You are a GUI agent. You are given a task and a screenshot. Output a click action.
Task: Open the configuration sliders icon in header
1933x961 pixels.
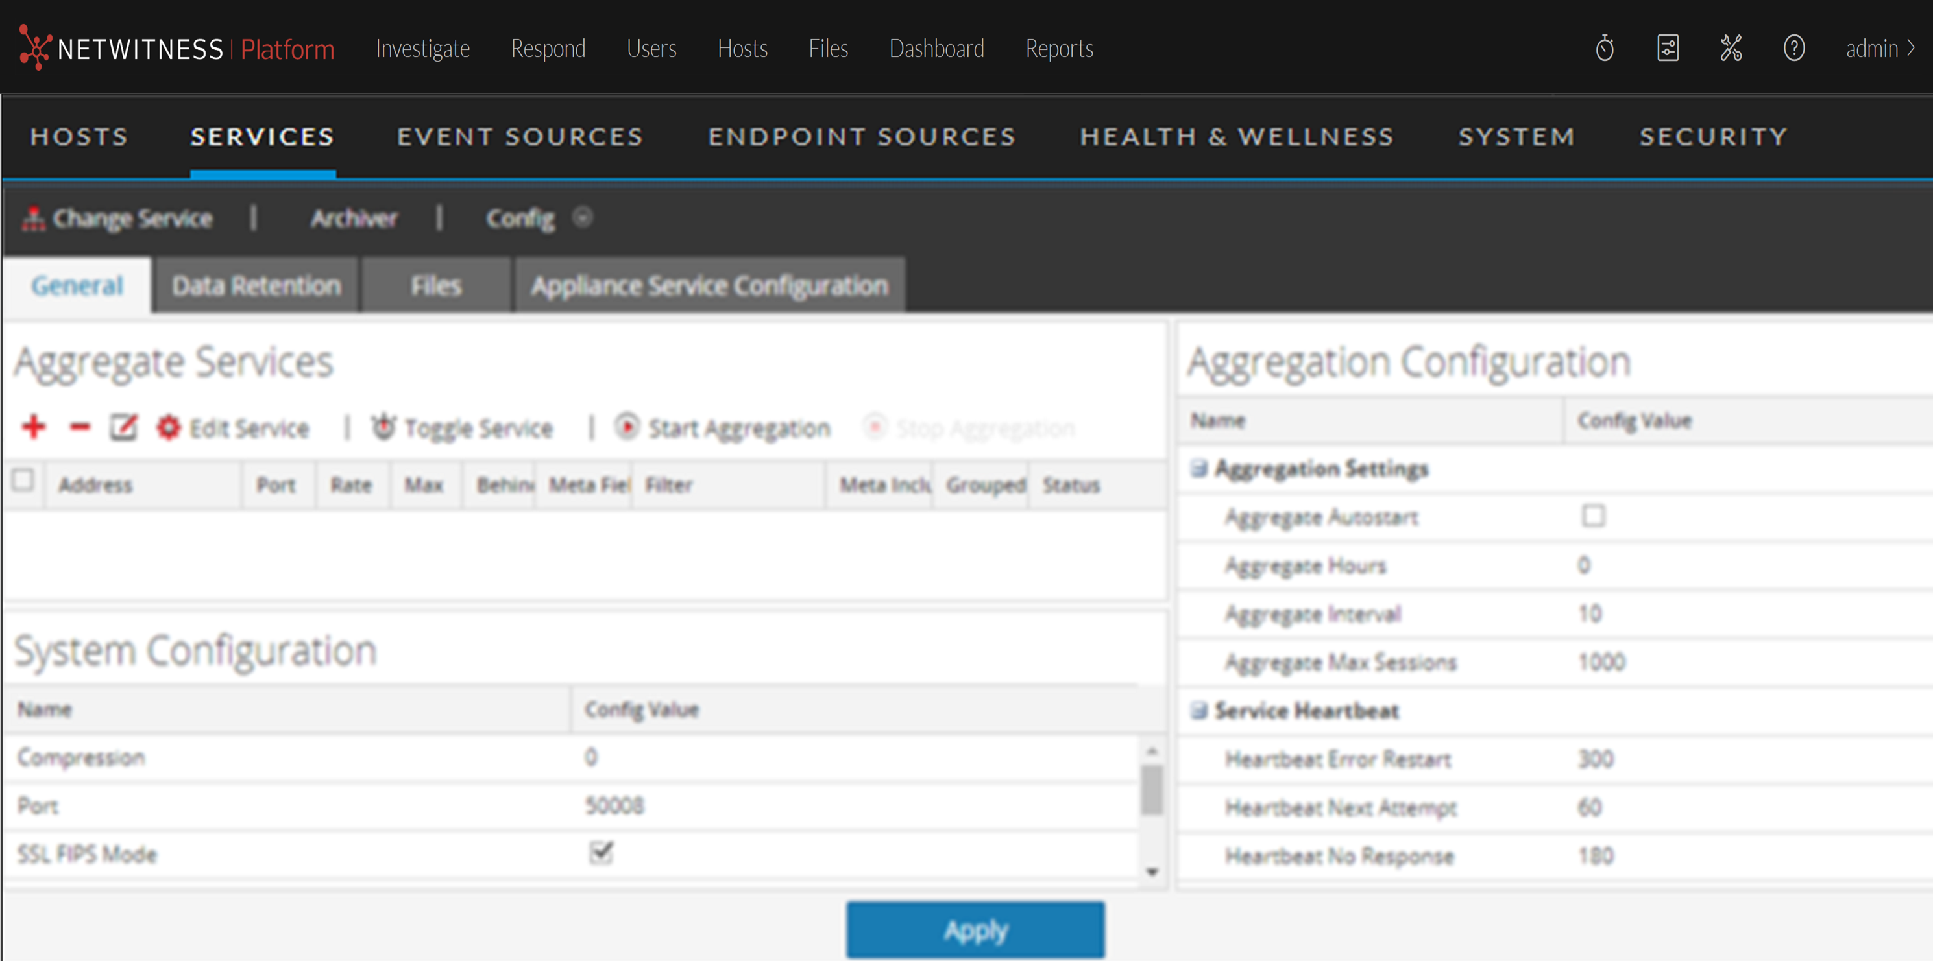click(1668, 49)
